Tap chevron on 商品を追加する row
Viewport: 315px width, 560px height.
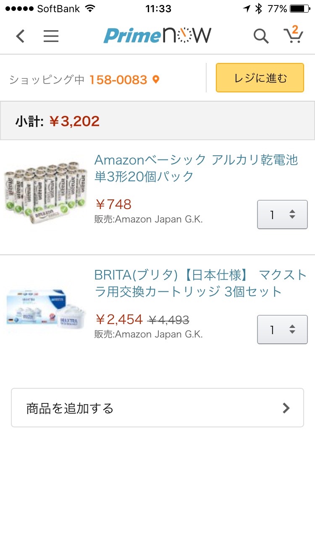(286, 408)
